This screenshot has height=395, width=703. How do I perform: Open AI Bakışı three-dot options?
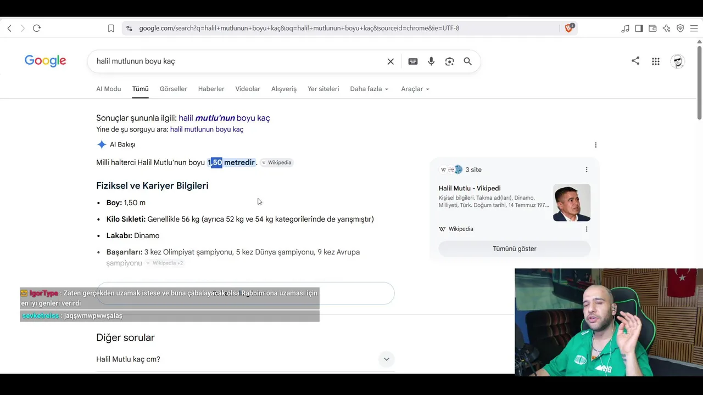click(595, 145)
